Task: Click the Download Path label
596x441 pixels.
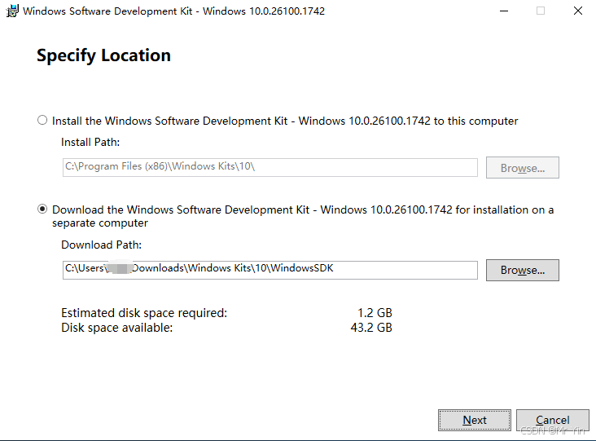Action: click(102, 245)
